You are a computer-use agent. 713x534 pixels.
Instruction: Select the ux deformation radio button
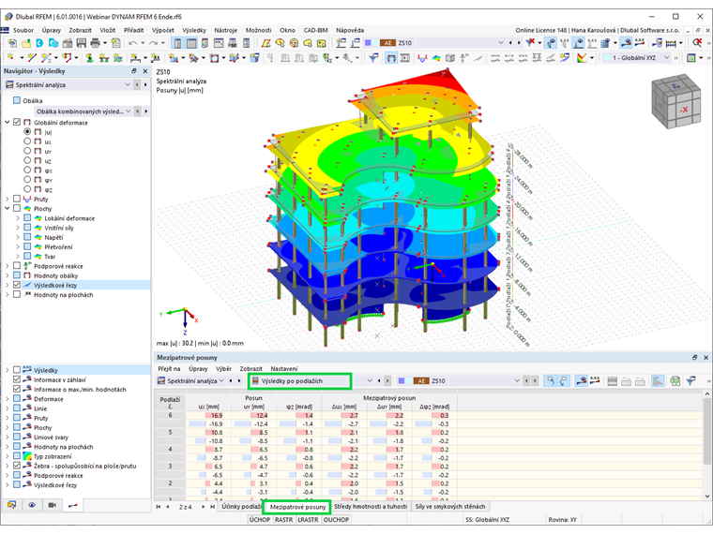[x=27, y=141]
